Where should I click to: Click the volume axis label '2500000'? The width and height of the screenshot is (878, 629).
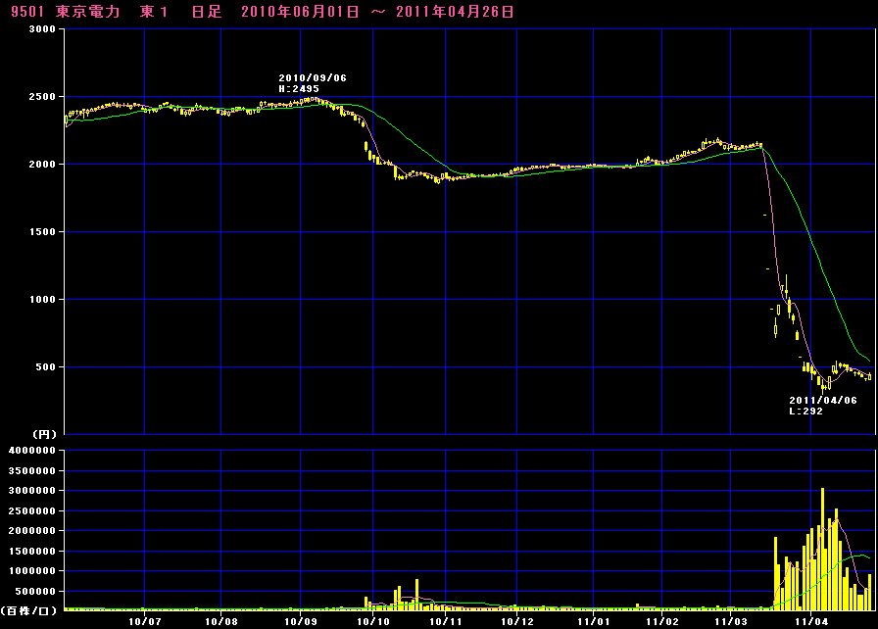pos(32,510)
